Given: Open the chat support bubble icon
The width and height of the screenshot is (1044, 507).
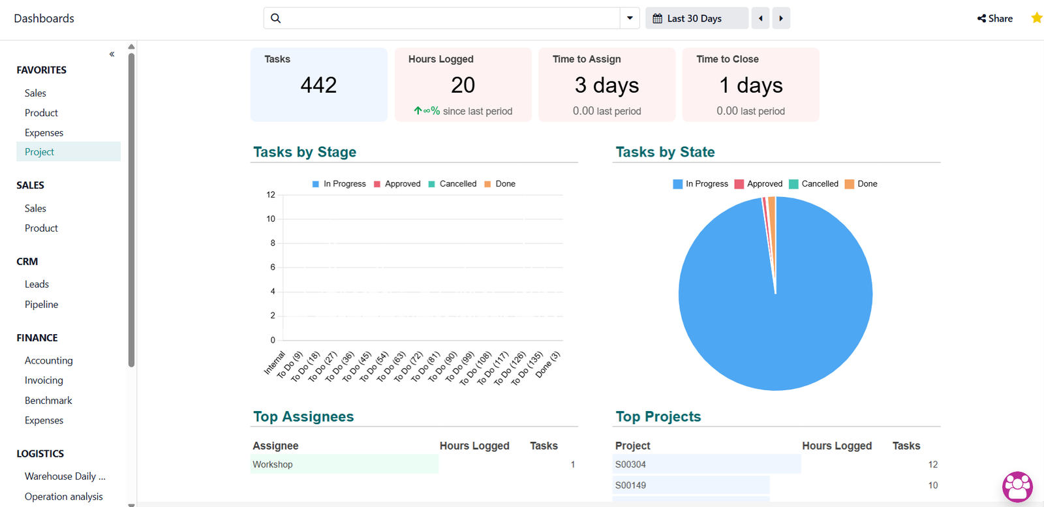Looking at the screenshot, I should point(1017,487).
